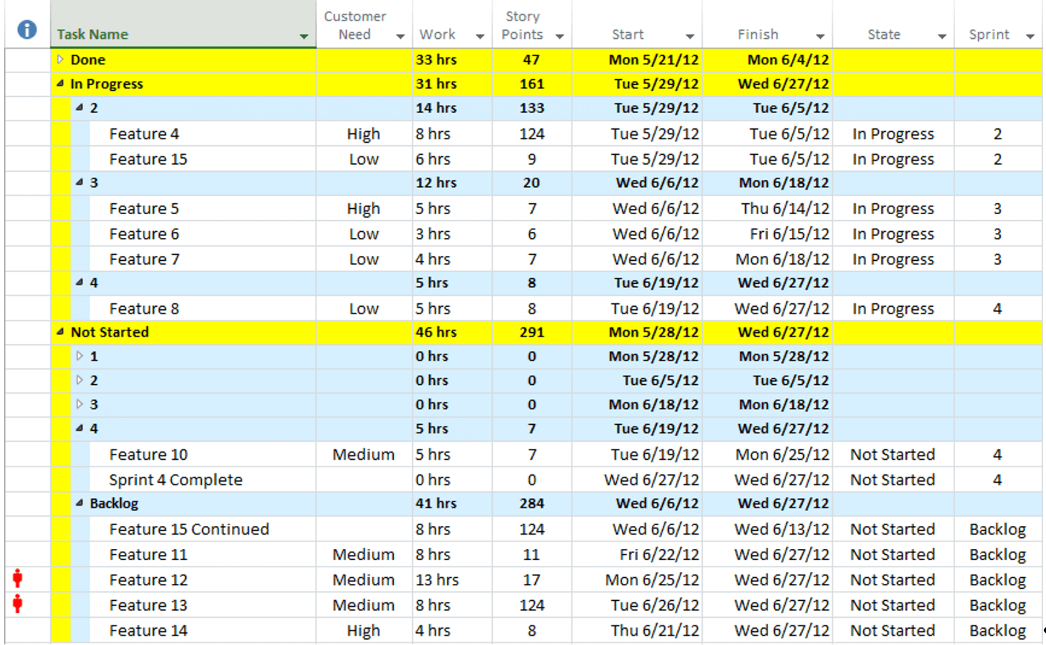Image resolution: width=1046 pixels, height=645 pixels.
Task: Click overallocation icon beside Feature 13
Action: [18, 604]
